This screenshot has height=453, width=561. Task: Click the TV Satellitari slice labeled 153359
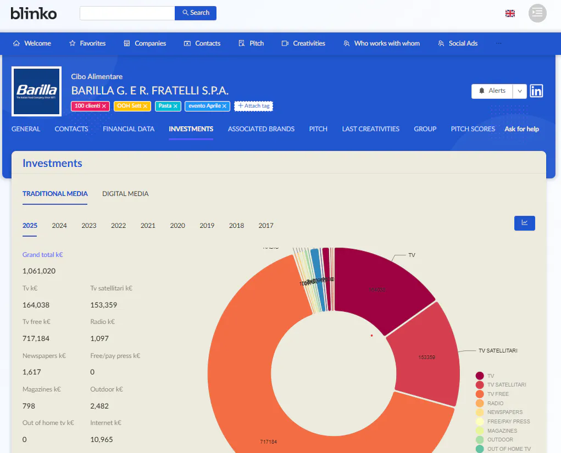[427, 357]
